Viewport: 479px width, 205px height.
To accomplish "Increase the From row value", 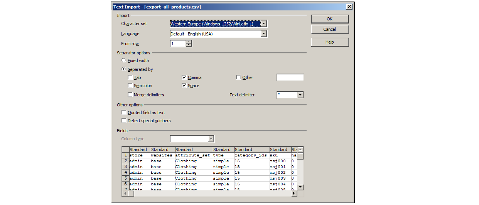I will point(189,42).
